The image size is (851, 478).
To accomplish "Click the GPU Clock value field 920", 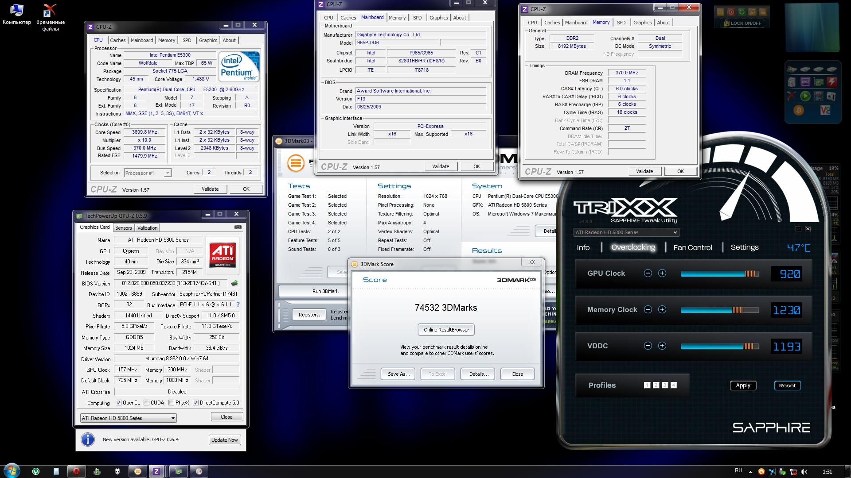I will [x=787, y=274].
